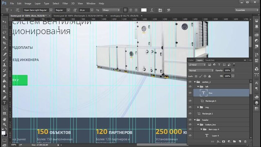Image resolution: width=261 pixels, height=147 pixels.
Task: Select the Lasso tool
Action: (4, 33)
